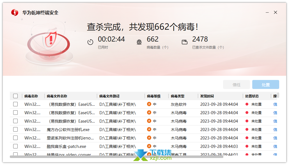Click the 信 link for 里诺系列软件注册机
This screenshot has width=289, height=165.
(x=275, y=138)
